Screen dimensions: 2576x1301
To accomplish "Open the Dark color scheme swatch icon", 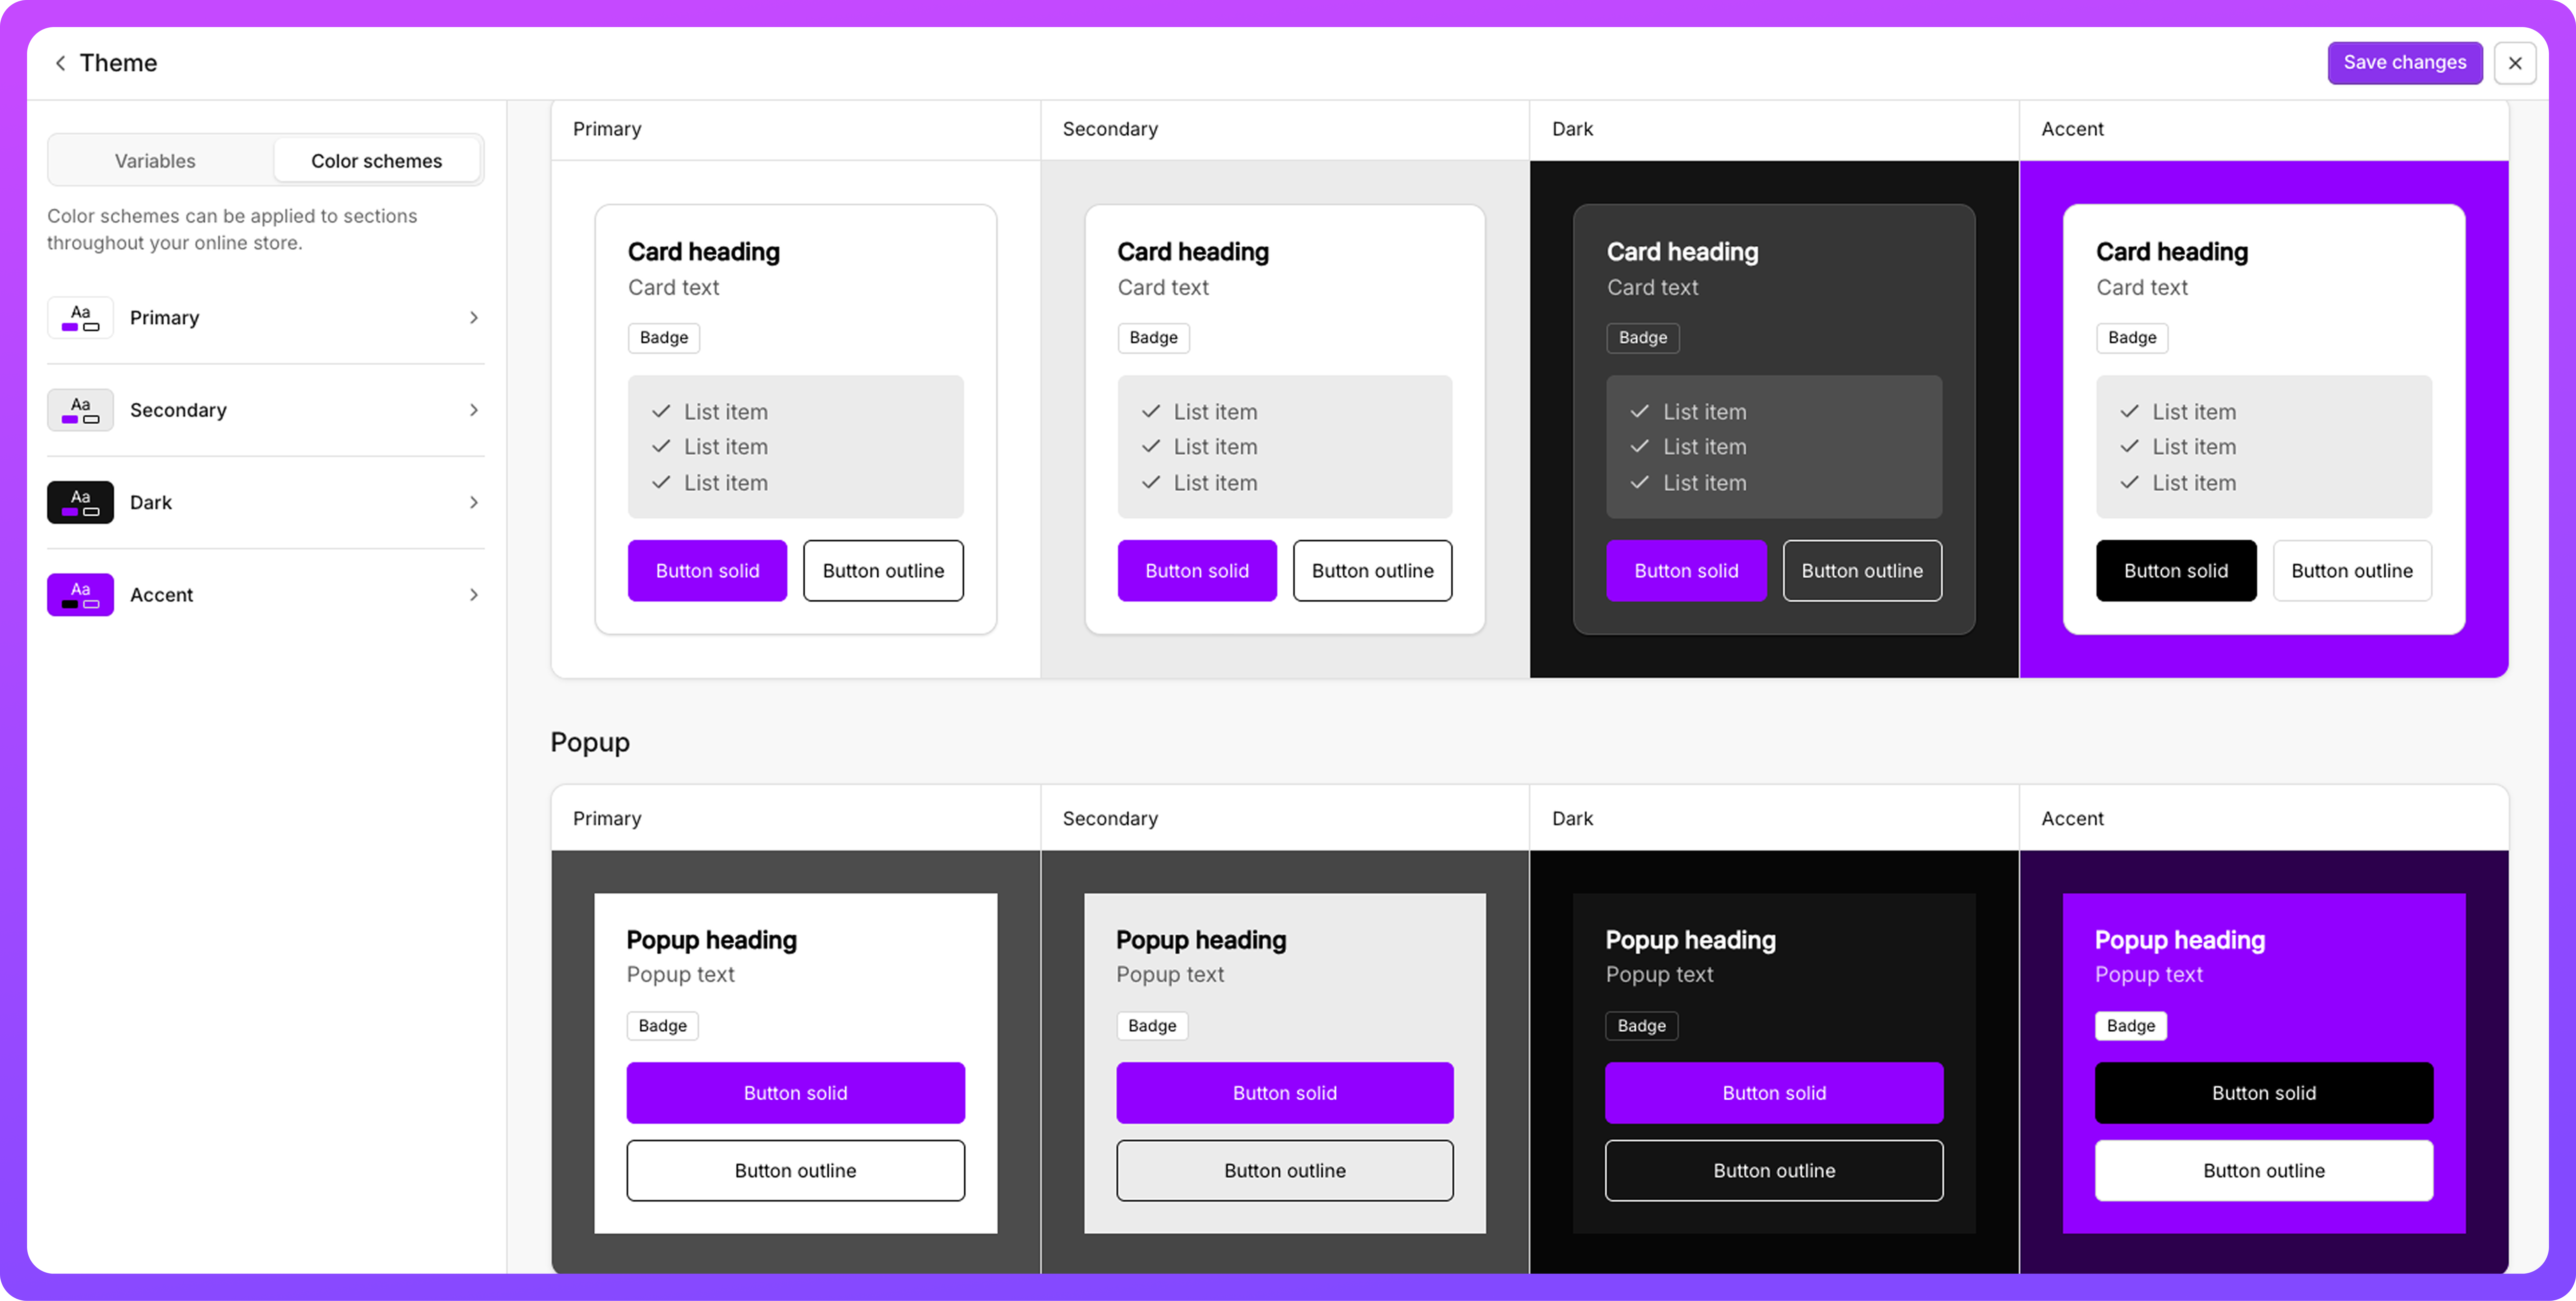I will 80,502.
